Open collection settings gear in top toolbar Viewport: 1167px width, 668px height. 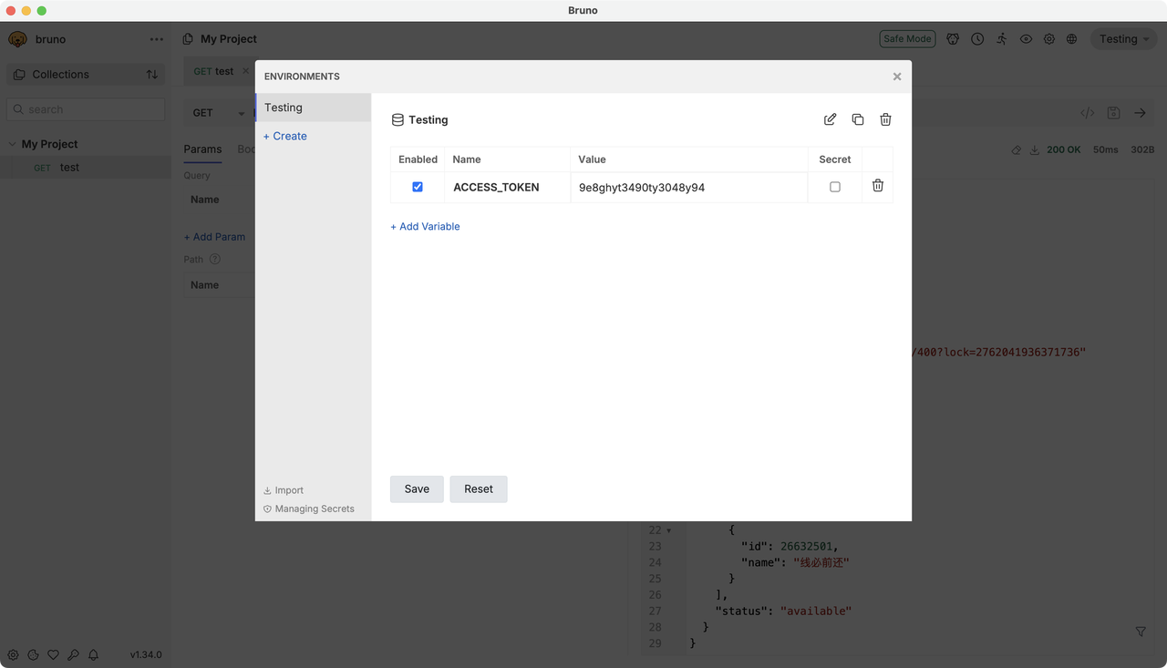[x=1049, y=39]
